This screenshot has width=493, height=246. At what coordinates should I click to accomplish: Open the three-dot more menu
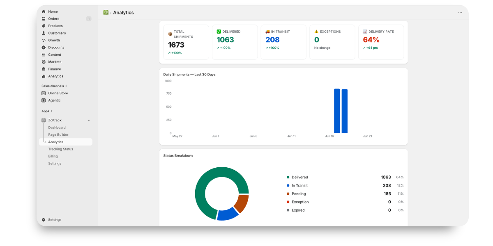460,13
